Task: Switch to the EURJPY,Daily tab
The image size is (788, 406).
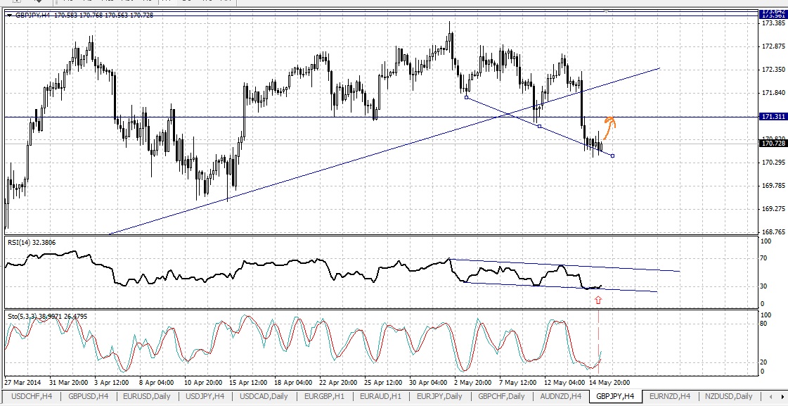Action: [439, 396]
